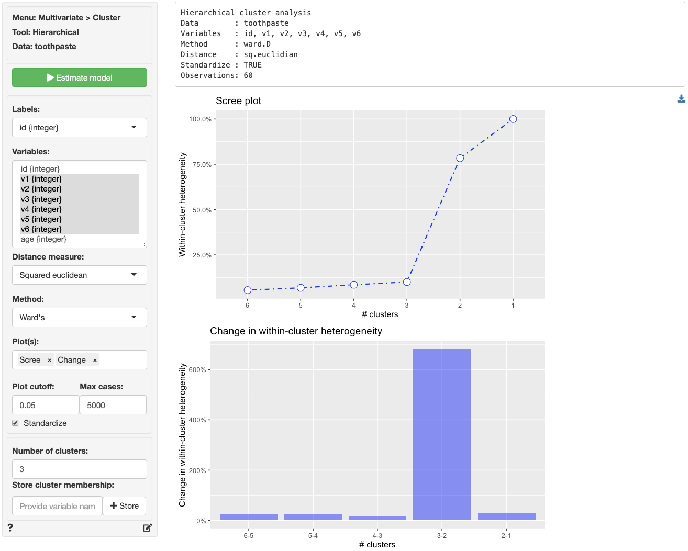Select v1 {integer} in Variables list
This screenshot has height=551, width=688.
coord(41,179)
